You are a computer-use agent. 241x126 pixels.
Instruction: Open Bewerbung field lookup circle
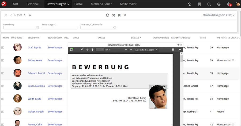pos(37,28)
